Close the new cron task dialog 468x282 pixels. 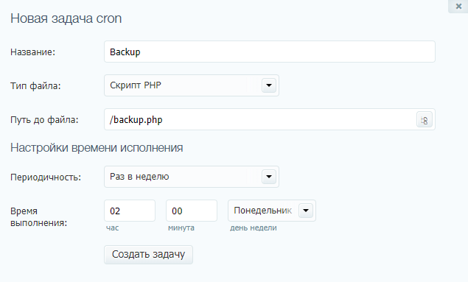pyautogui.click(x=458, y=6)
